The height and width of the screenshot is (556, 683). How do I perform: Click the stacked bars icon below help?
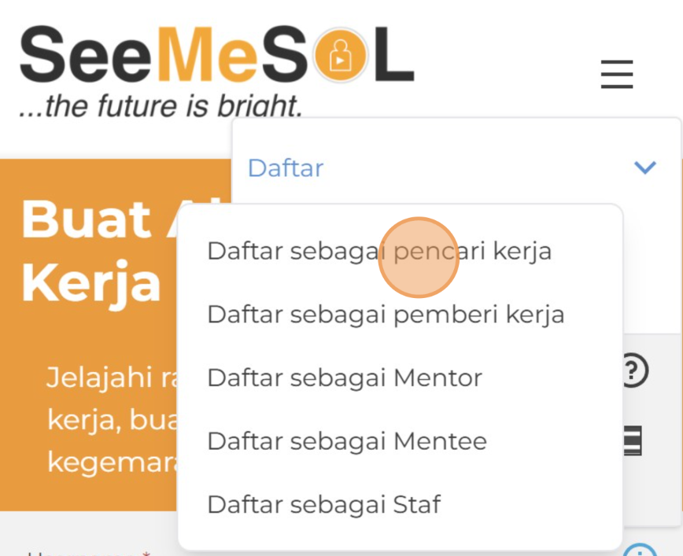tap(632, 440)
